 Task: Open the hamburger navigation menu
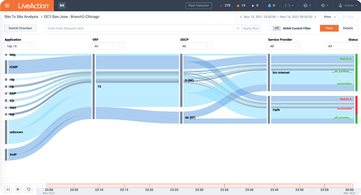7,6
